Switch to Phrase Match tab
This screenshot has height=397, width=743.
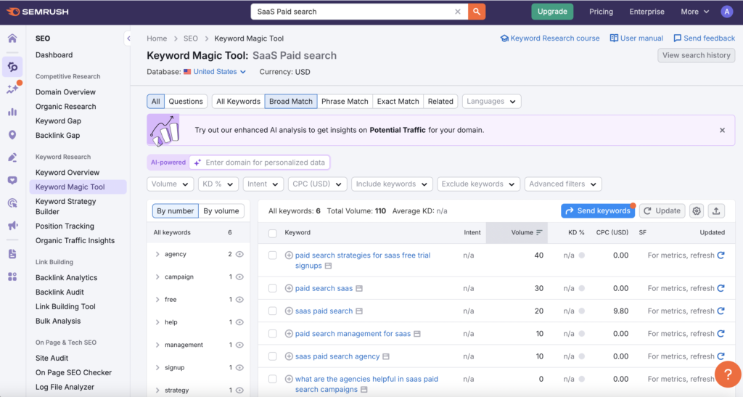[x=345, y=102]
